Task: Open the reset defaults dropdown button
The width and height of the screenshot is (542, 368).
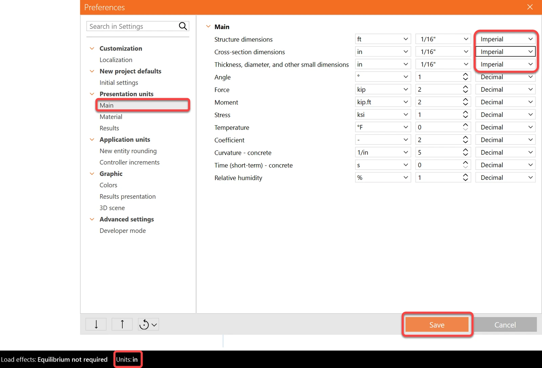Action: tap(148, 324)
